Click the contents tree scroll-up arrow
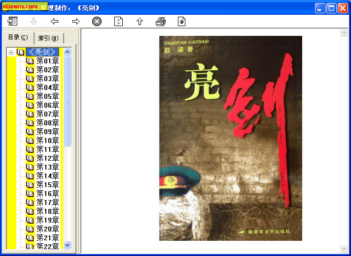This screenshot has height=256, width=351. click(x=67, y=52)
